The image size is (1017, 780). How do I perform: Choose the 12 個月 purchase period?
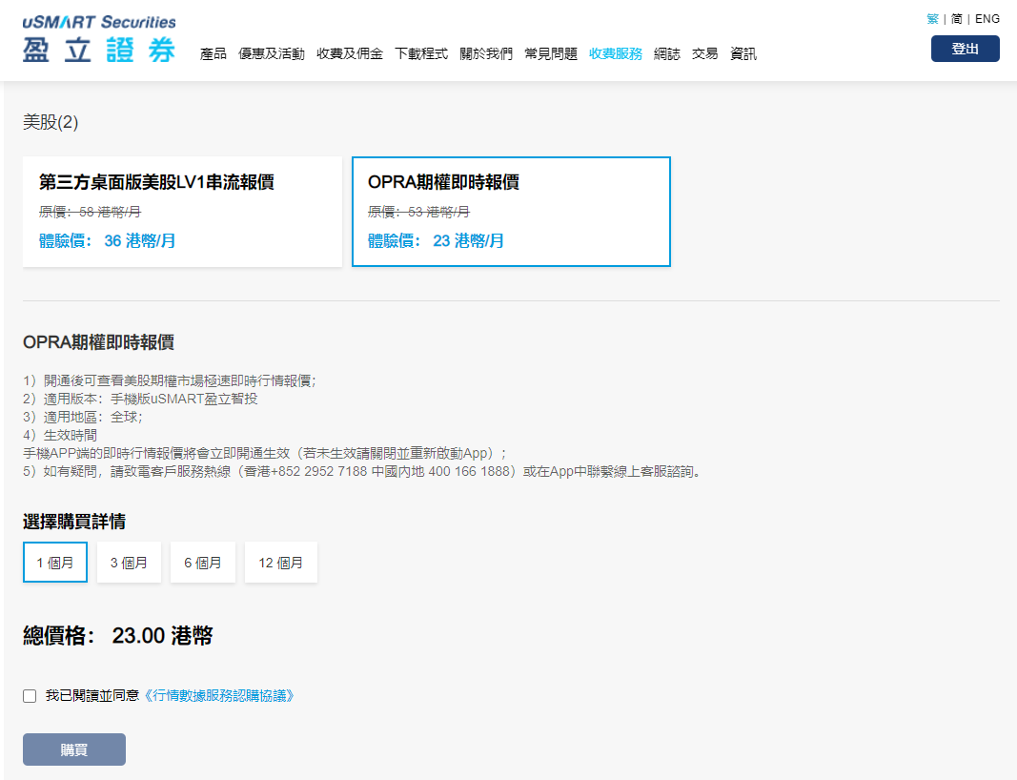pos(281,563)
